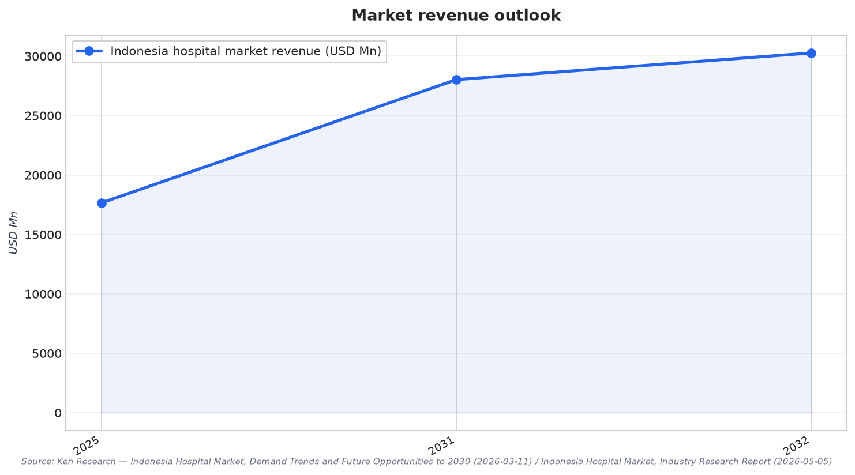The height and width of the screenshot is (475, 855).
Task: Click the legend line marker icon
Action: point(89,51)
